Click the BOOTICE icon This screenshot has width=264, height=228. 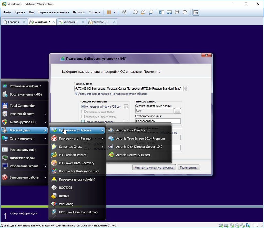tap(54, 188)
